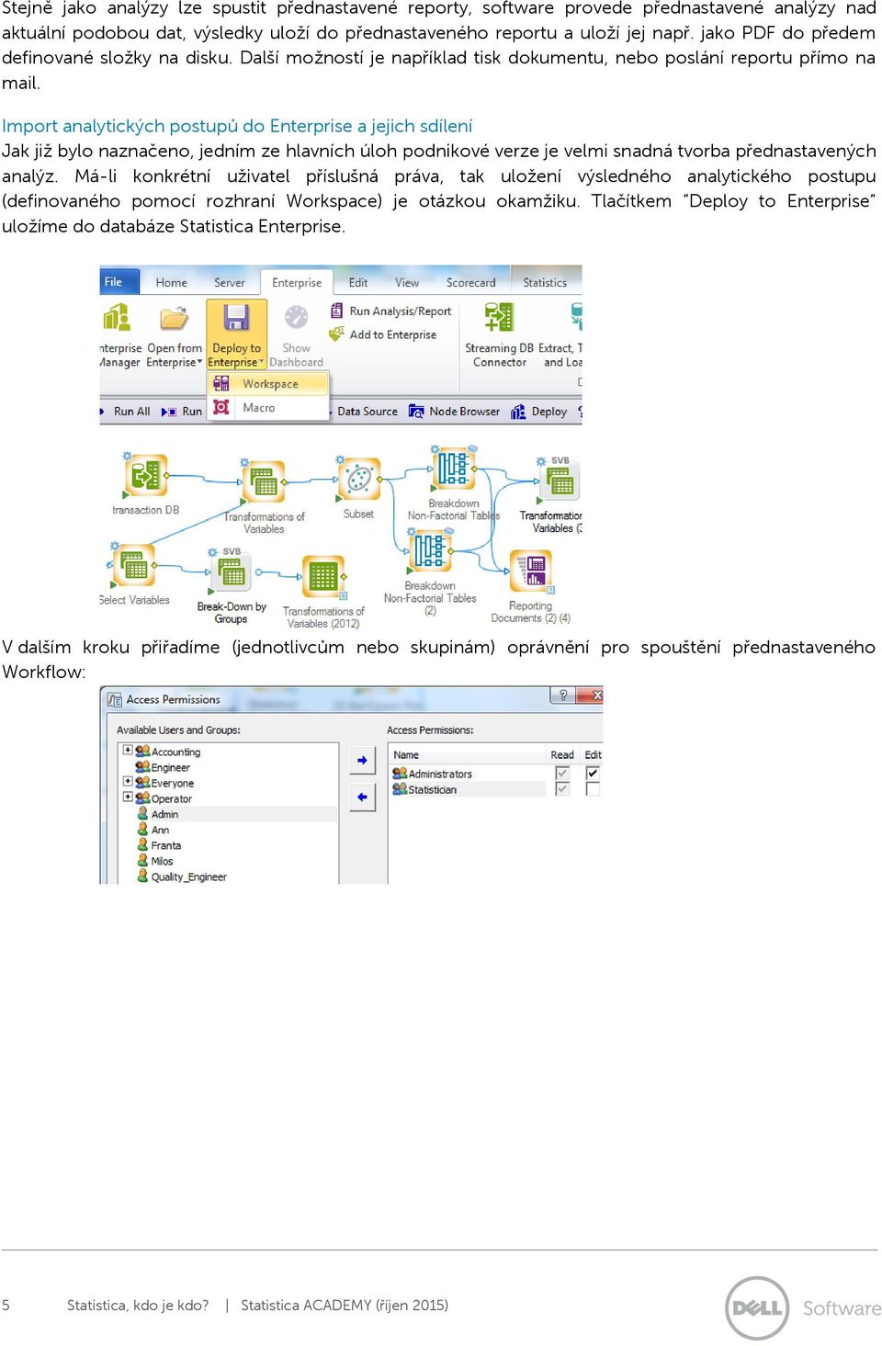Select the Franta user
The width and height of the screenshot is (882, 1346).
[x=159, y=845]
